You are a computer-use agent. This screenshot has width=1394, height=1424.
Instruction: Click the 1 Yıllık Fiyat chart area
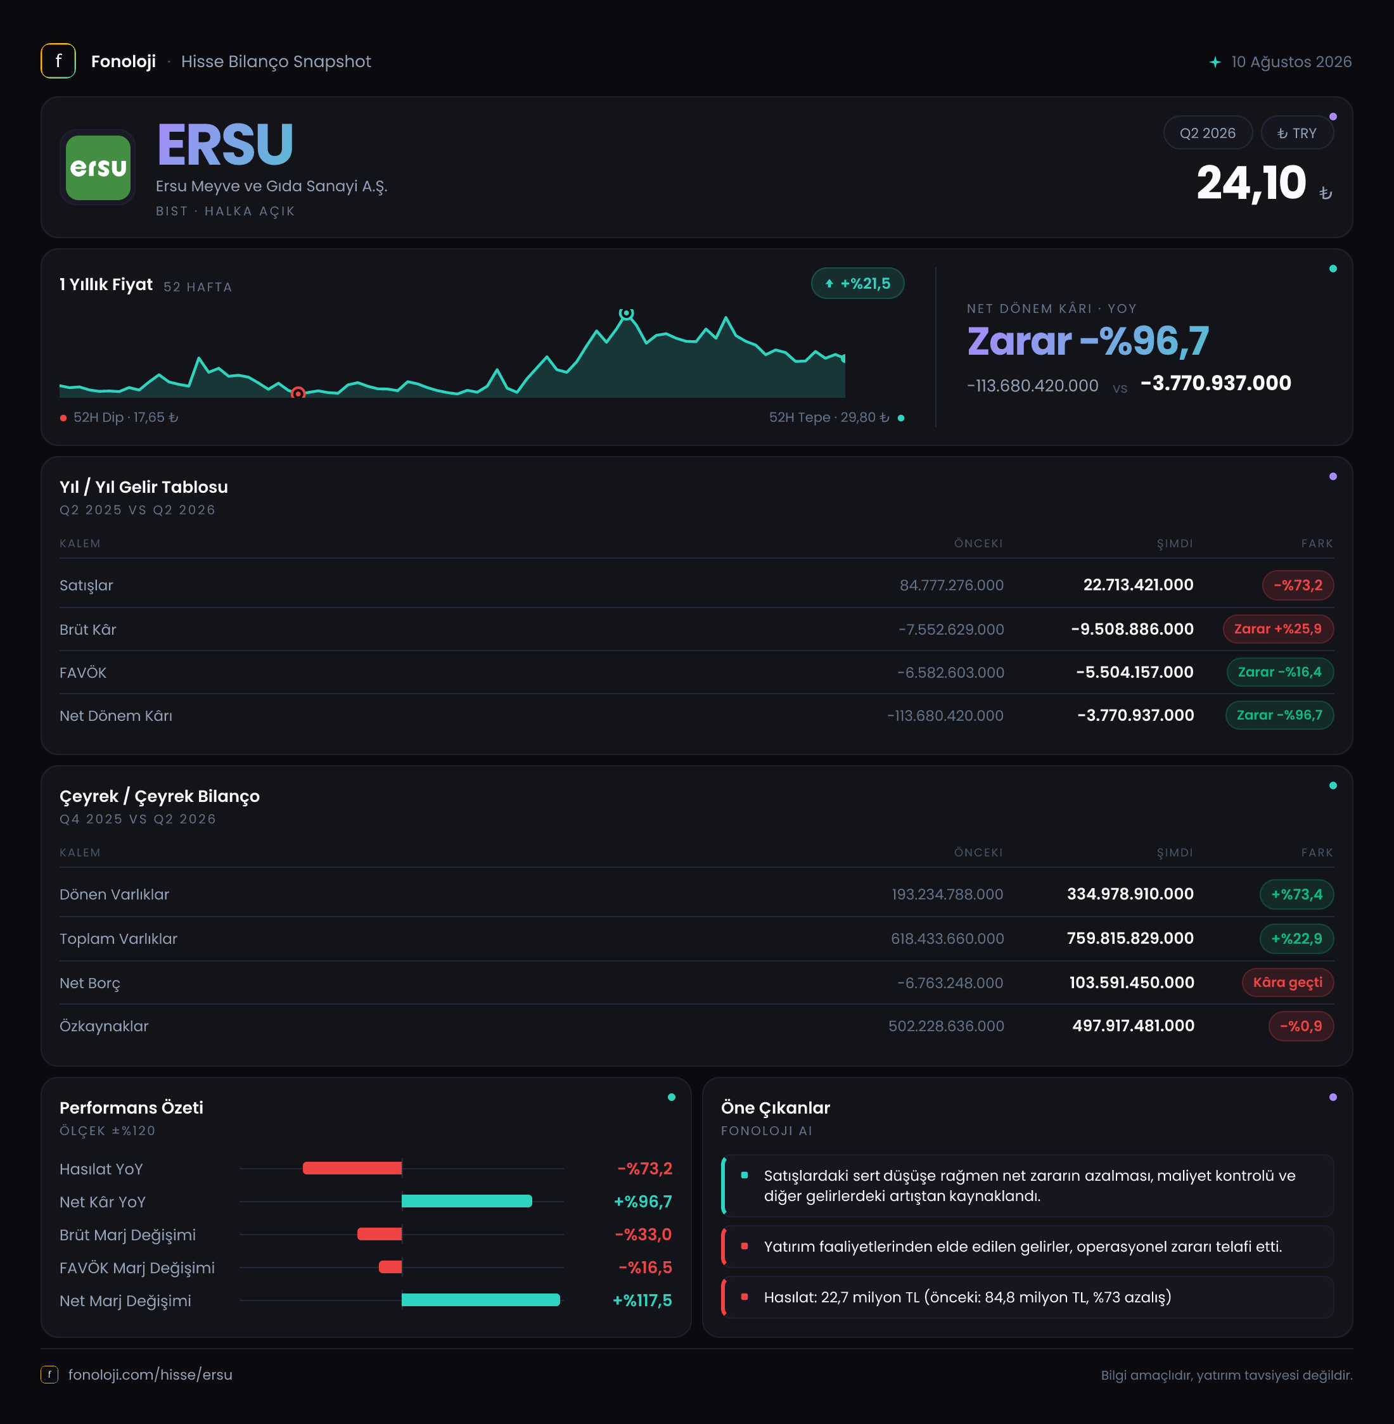click(x=452, y=355)
